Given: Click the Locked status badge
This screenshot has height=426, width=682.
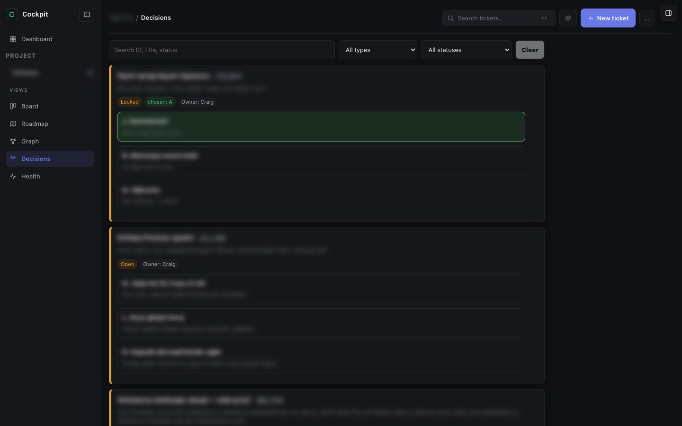Looking at the screenshot, I should (129, 102).
